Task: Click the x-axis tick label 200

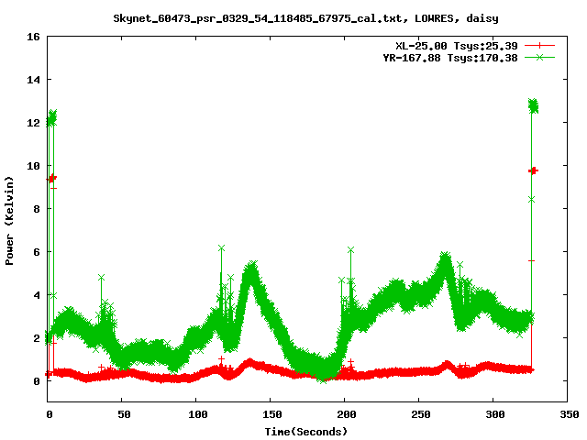Action: (347, 414)
